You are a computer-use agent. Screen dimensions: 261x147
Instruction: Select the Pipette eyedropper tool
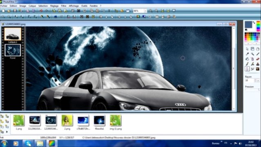[x=247, y=54]
